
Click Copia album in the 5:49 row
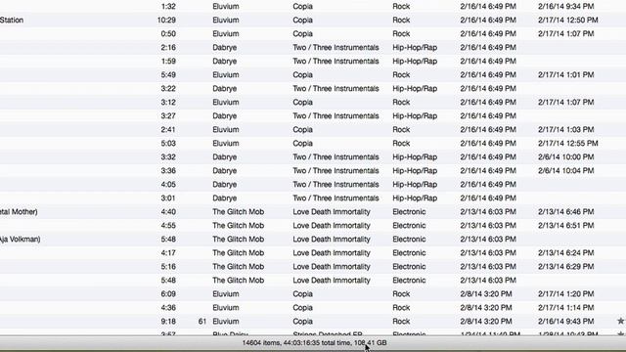click(x=302, y=74)
